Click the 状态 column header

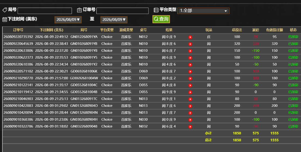pyautogui.click(x=293, y=30)
